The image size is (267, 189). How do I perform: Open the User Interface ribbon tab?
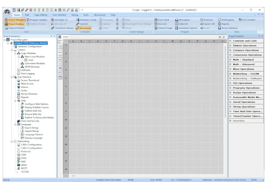[59, 15]
